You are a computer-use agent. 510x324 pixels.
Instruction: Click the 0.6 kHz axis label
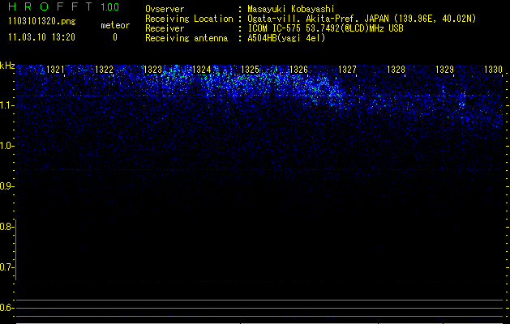pos(6,308)
